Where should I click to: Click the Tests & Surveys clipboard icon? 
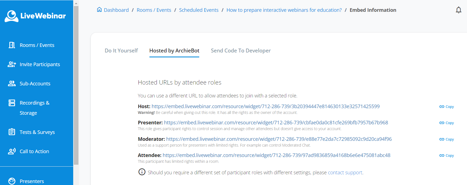tap(12, 132)
